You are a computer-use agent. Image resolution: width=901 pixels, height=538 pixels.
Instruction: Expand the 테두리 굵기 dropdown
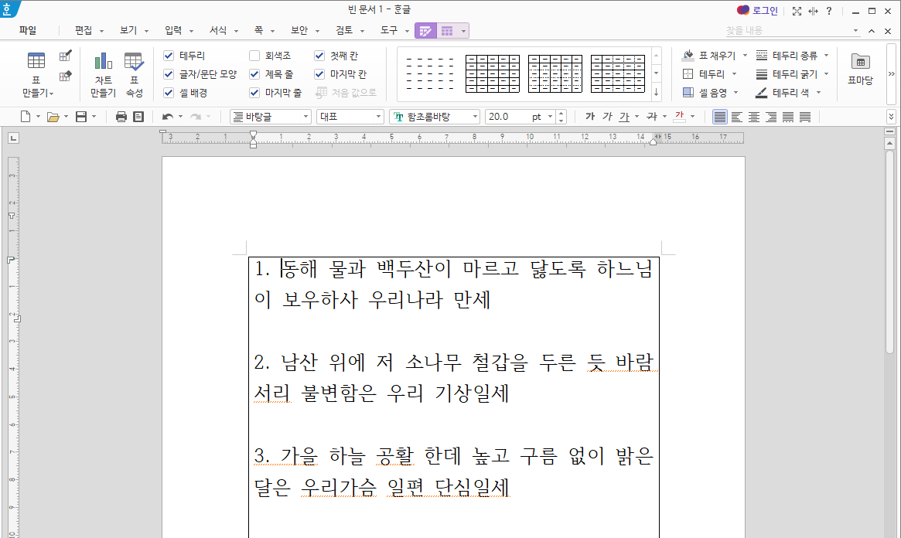[x=826, y=74]
